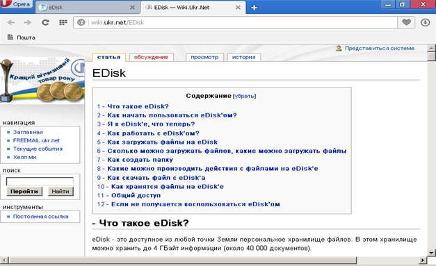Jump to Я в eDisk'е, что теперь?
The width and height of the screenshot is (436, 266).
click(x=146, y=124)
